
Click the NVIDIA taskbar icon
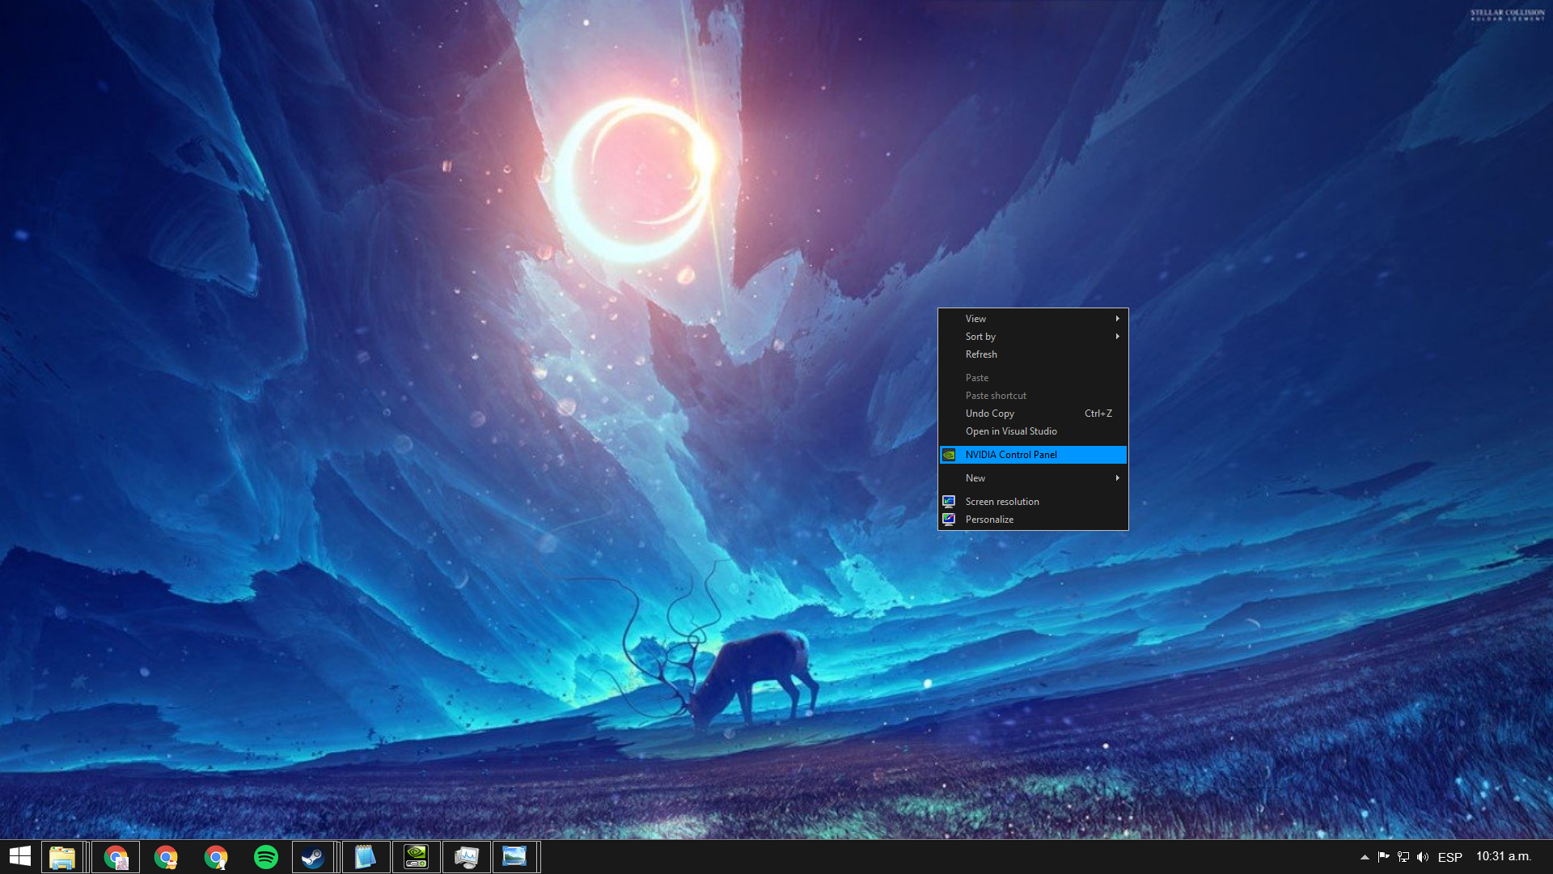click(x=416, y=856)
